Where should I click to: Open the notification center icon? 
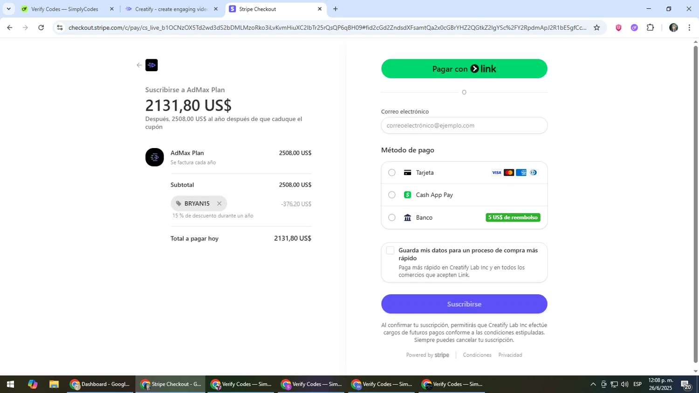(x=686, y=384)
